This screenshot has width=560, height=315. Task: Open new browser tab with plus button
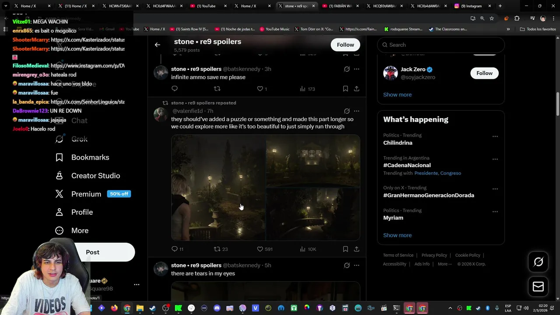[500, 6]
